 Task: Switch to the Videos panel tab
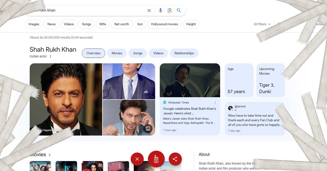point(158,53)
